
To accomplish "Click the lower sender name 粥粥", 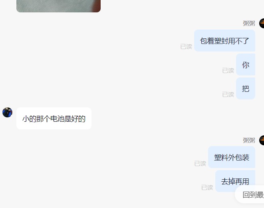I will point(249,140).
